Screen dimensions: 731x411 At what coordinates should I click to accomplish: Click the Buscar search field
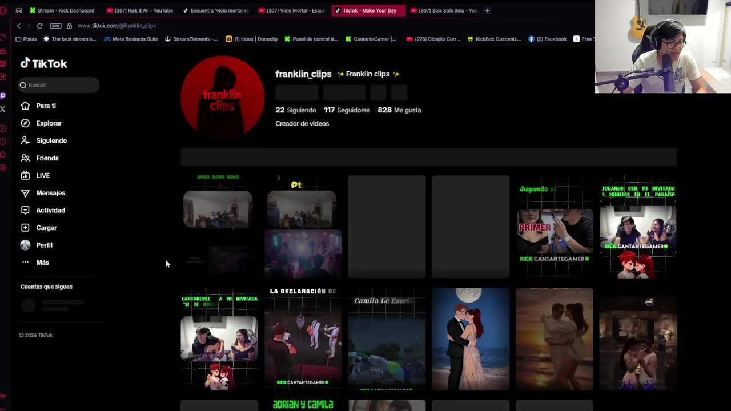(58, 85)
